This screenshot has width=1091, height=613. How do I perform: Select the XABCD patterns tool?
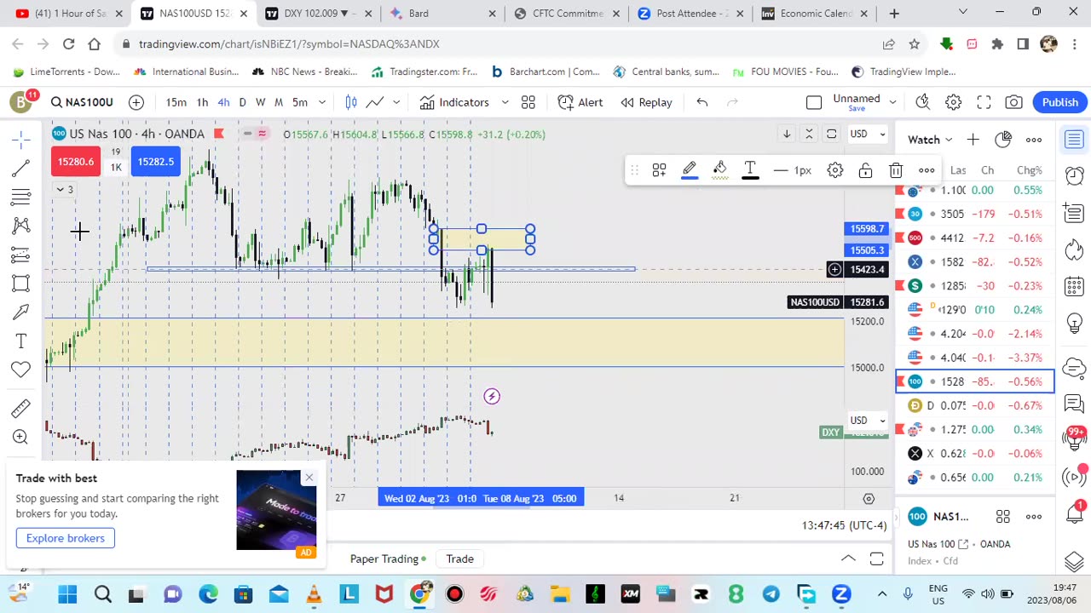pos(21,226)
